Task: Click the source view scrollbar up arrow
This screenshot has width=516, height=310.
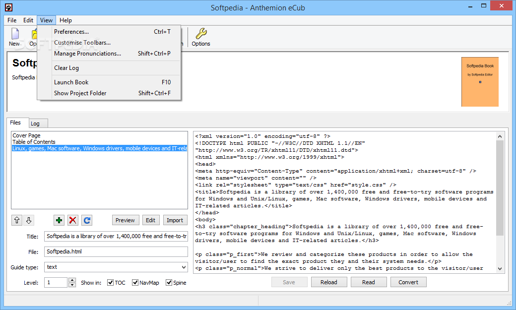Action: tap(500, 136)
